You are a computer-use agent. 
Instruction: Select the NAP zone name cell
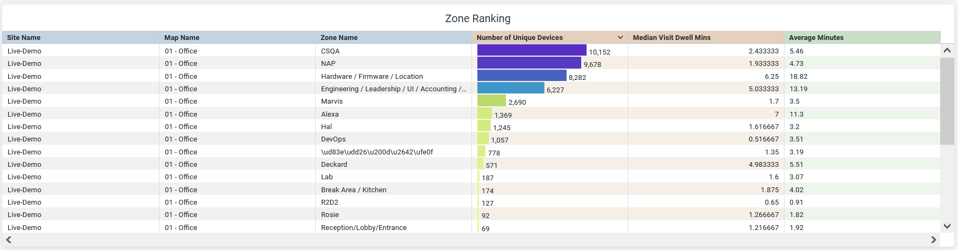328,63
